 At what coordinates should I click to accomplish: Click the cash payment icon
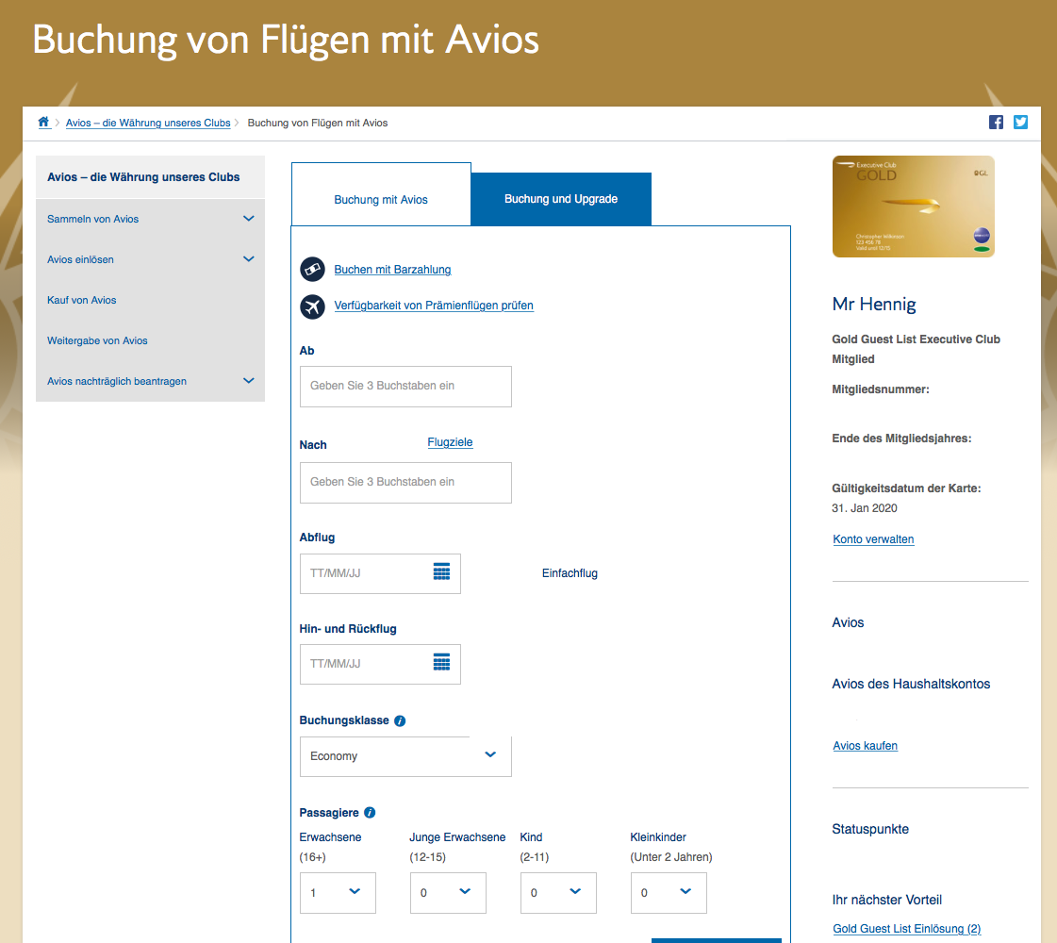312,270
